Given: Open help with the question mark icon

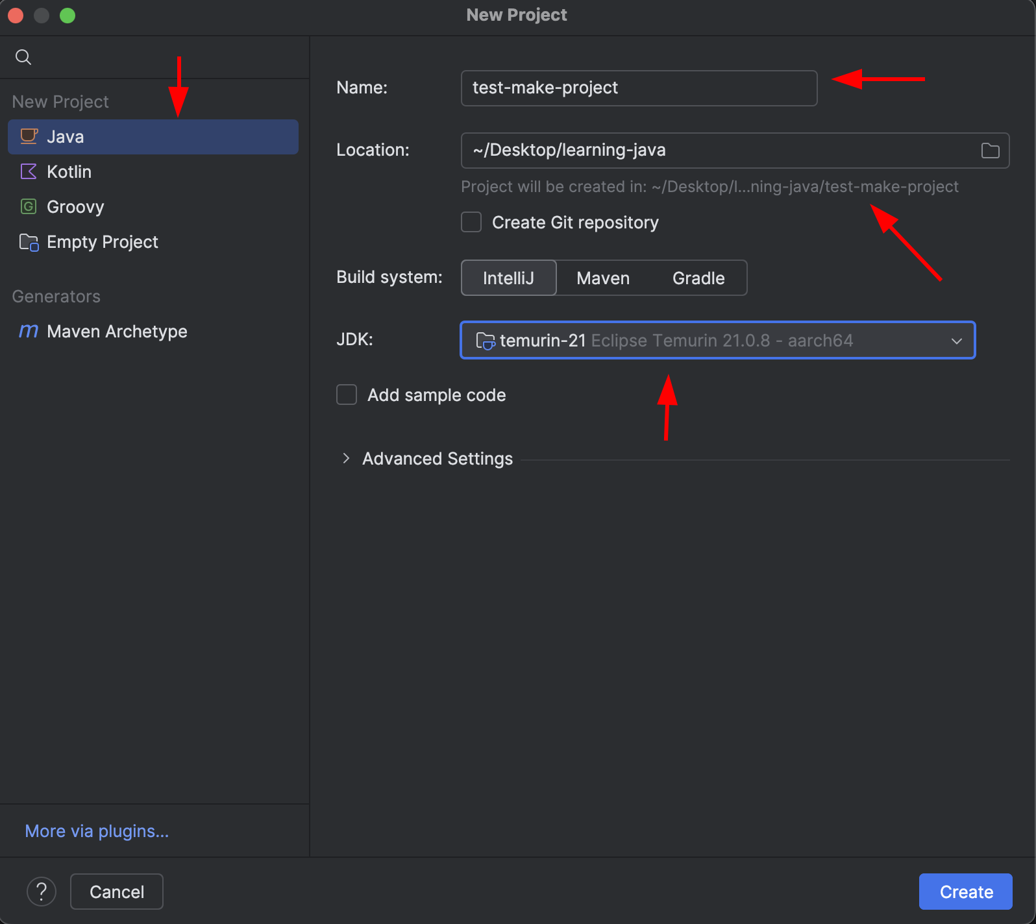Looking at the screenshot, I should [x=42, y=892].
